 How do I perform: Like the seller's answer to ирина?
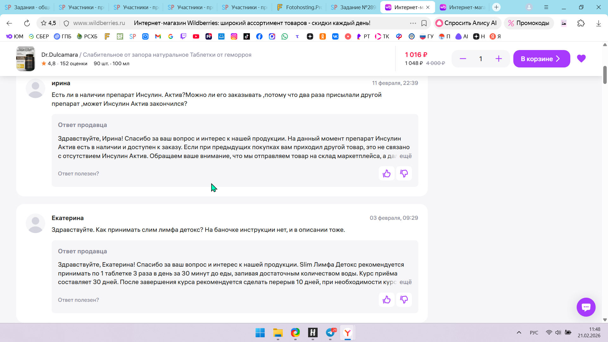(x=386, y=174)
